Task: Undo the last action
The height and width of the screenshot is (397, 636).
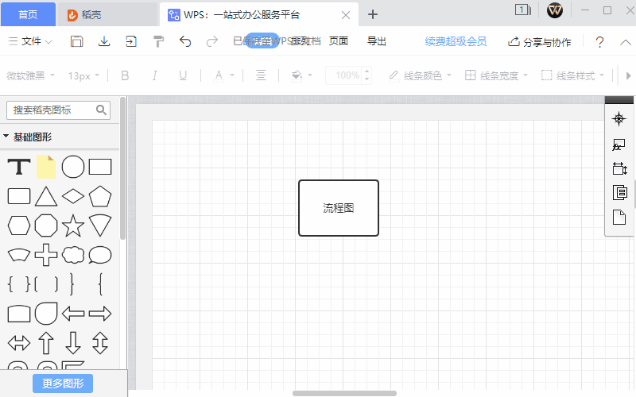Action: (185, 41)
